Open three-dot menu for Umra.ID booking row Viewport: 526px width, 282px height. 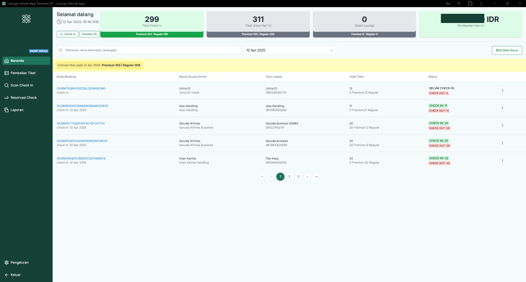502,91
